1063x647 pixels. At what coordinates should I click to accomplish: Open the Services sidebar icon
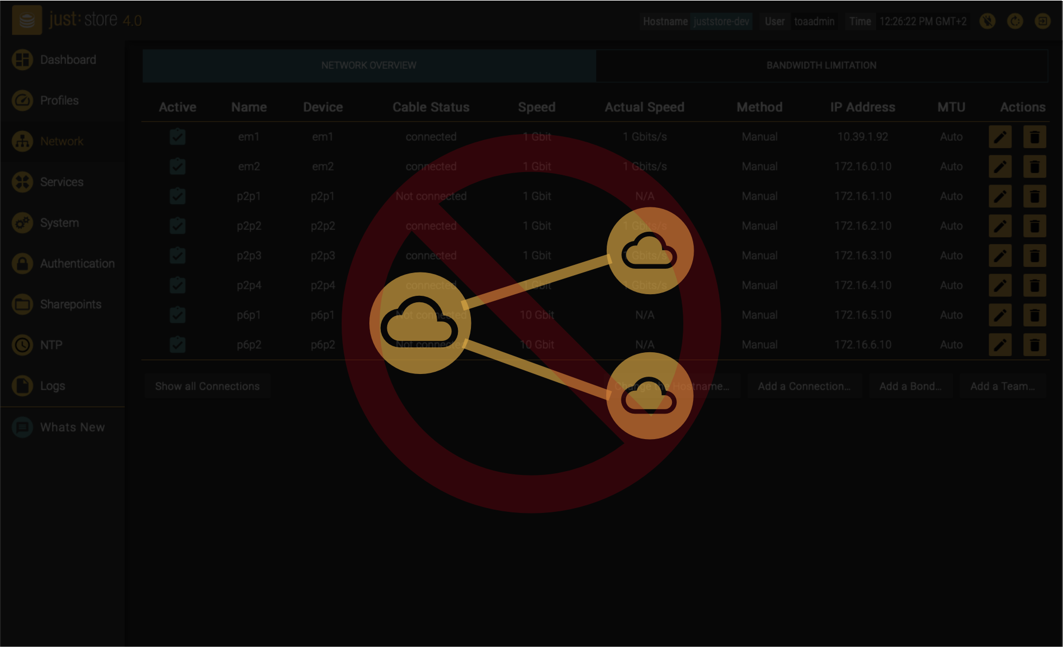[x=22, y=182]
